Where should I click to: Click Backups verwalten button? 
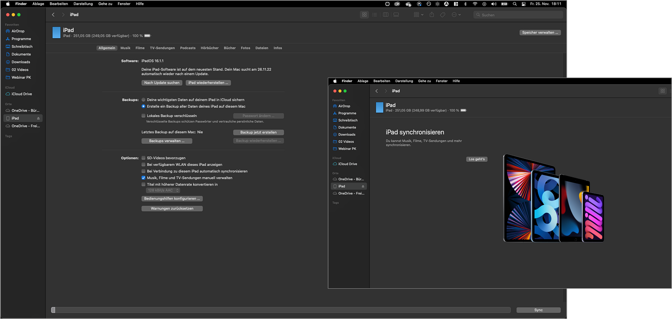[167, 141]
